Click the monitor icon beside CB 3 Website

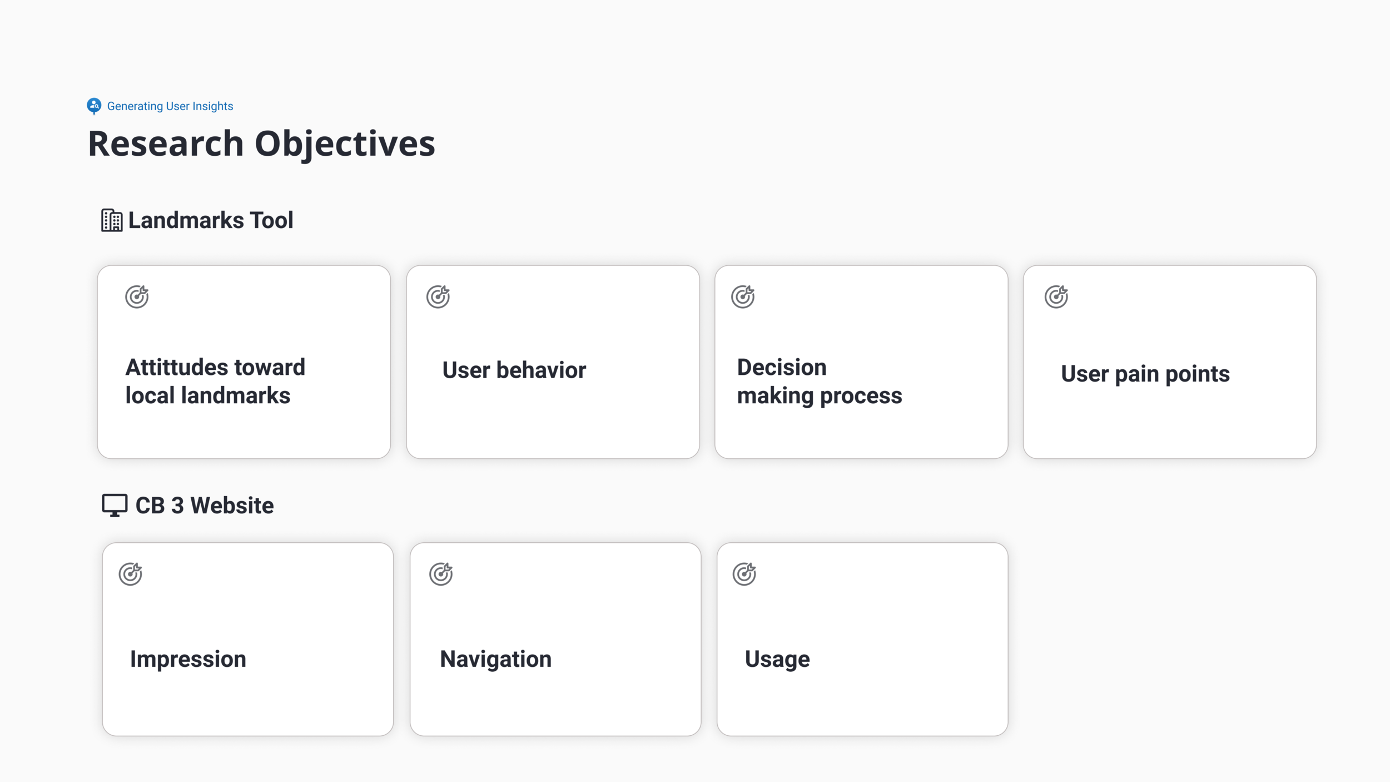point(115,505)
